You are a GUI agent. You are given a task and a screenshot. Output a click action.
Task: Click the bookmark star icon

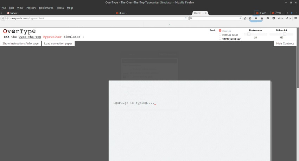[x=245, y=18]
